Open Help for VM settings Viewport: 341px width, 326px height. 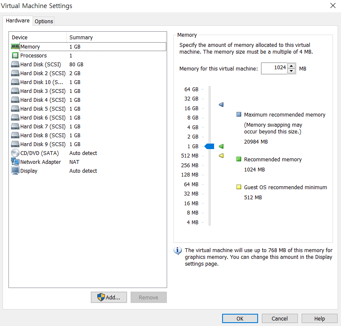coord(319,318)
